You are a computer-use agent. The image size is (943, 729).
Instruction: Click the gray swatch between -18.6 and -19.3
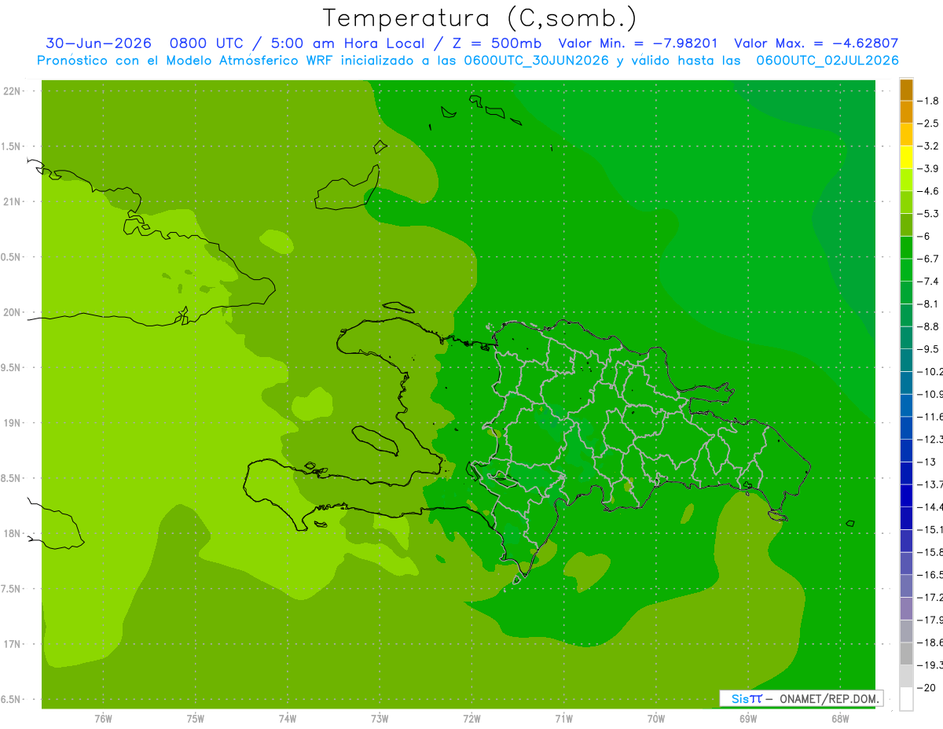point(906,654)
